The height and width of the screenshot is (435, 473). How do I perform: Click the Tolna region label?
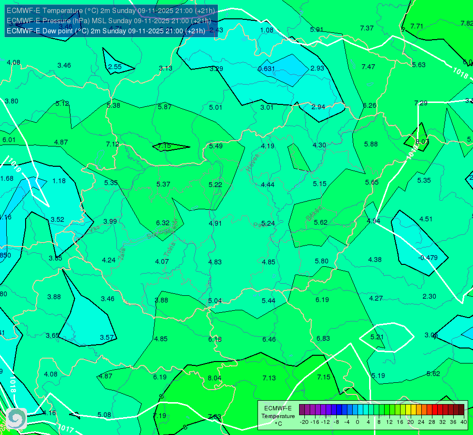click(169, 249)
